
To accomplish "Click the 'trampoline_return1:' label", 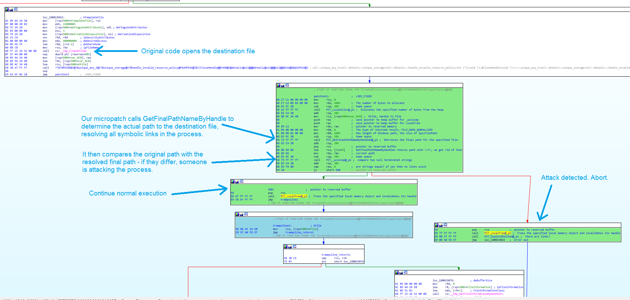I will [x=336, y=255].
